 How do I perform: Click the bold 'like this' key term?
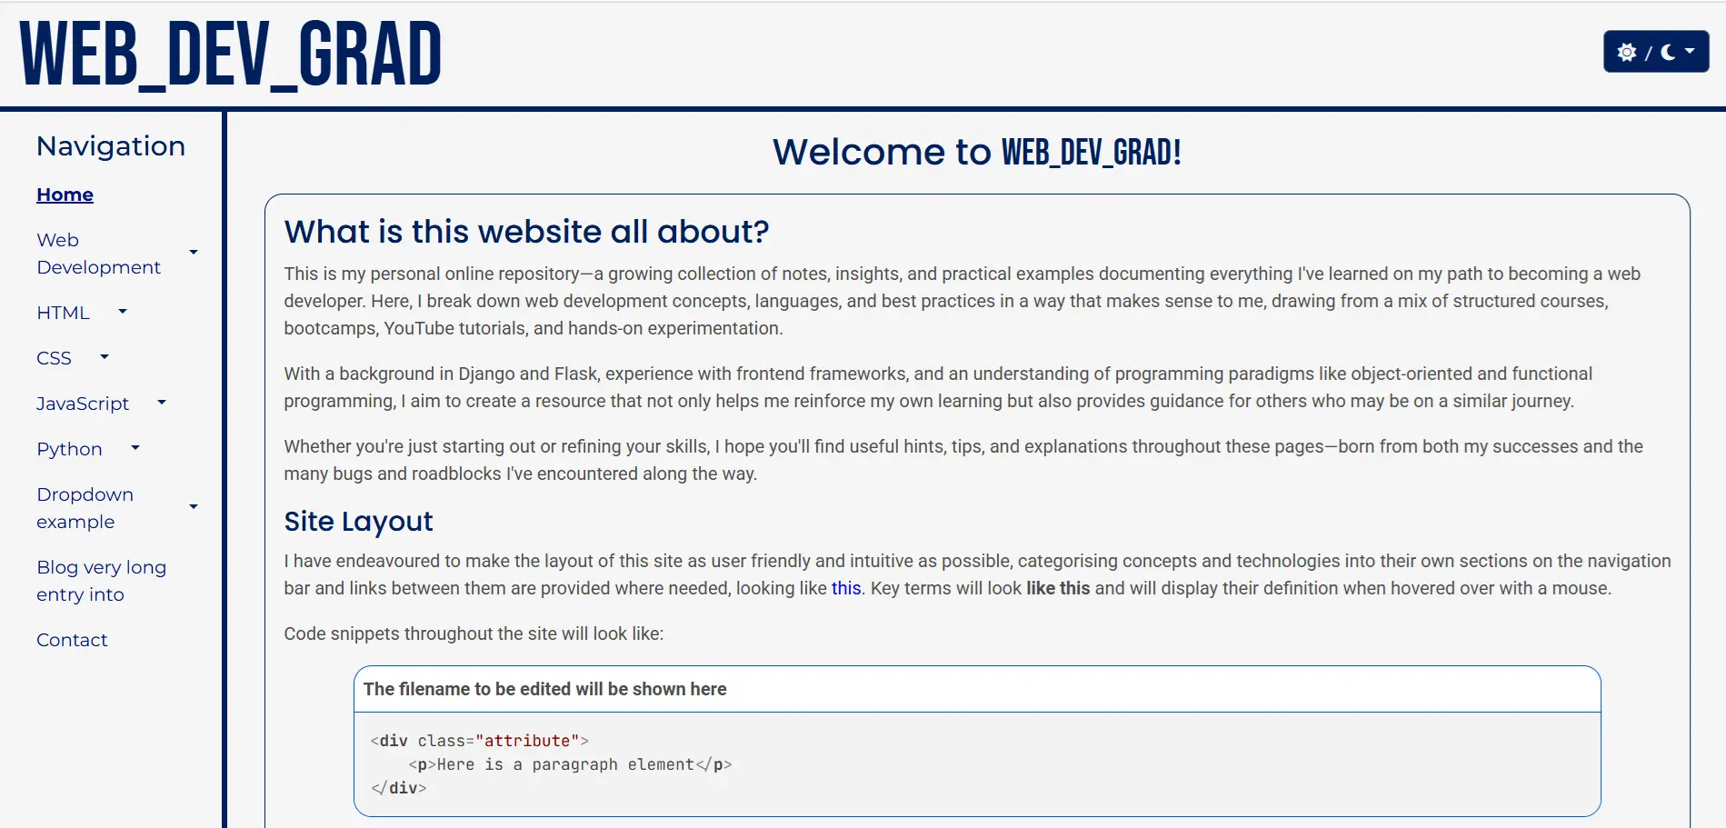(1057, 588)
